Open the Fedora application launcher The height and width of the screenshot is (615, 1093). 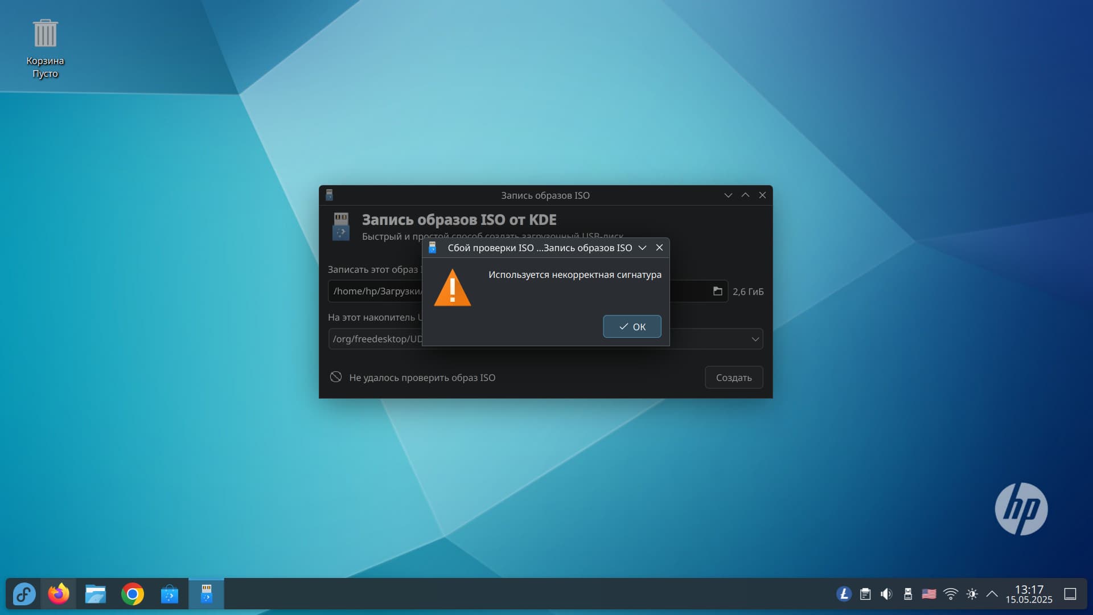[24, 594]
